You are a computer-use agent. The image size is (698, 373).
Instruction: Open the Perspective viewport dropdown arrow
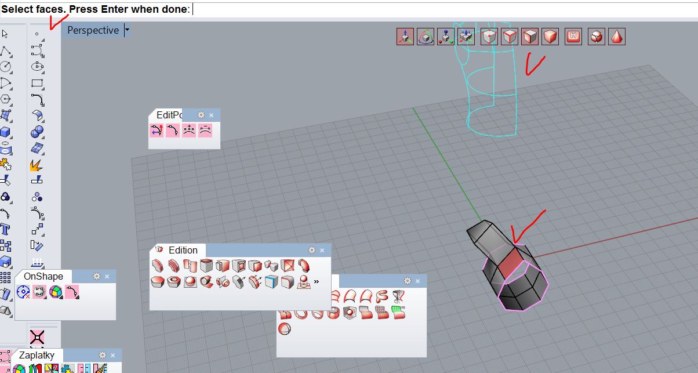(x=128, y=30)
